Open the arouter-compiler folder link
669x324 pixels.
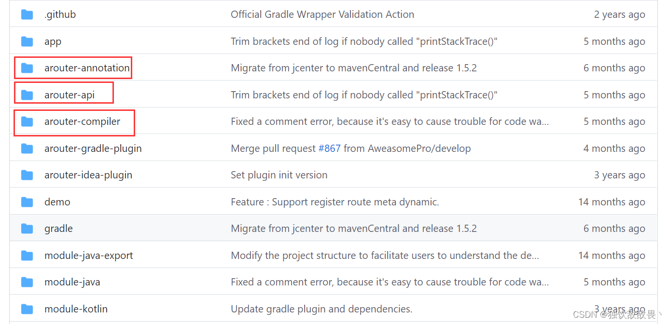[83, 121]
